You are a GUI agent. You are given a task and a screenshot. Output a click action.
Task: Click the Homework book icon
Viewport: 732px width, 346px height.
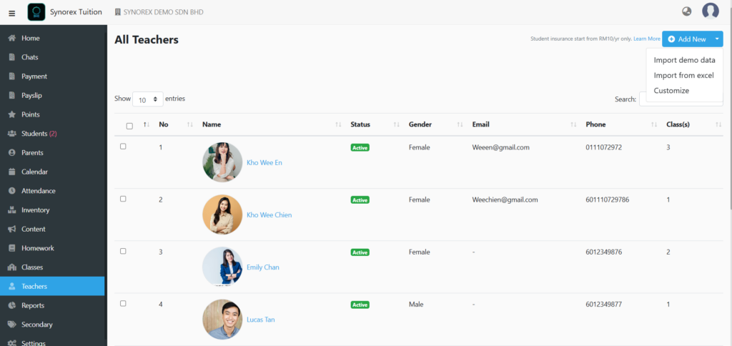pos(12,248)
